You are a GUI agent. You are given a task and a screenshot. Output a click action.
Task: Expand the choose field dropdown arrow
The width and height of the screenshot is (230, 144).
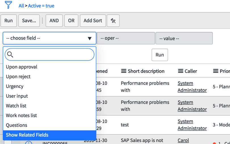point(90,38)
